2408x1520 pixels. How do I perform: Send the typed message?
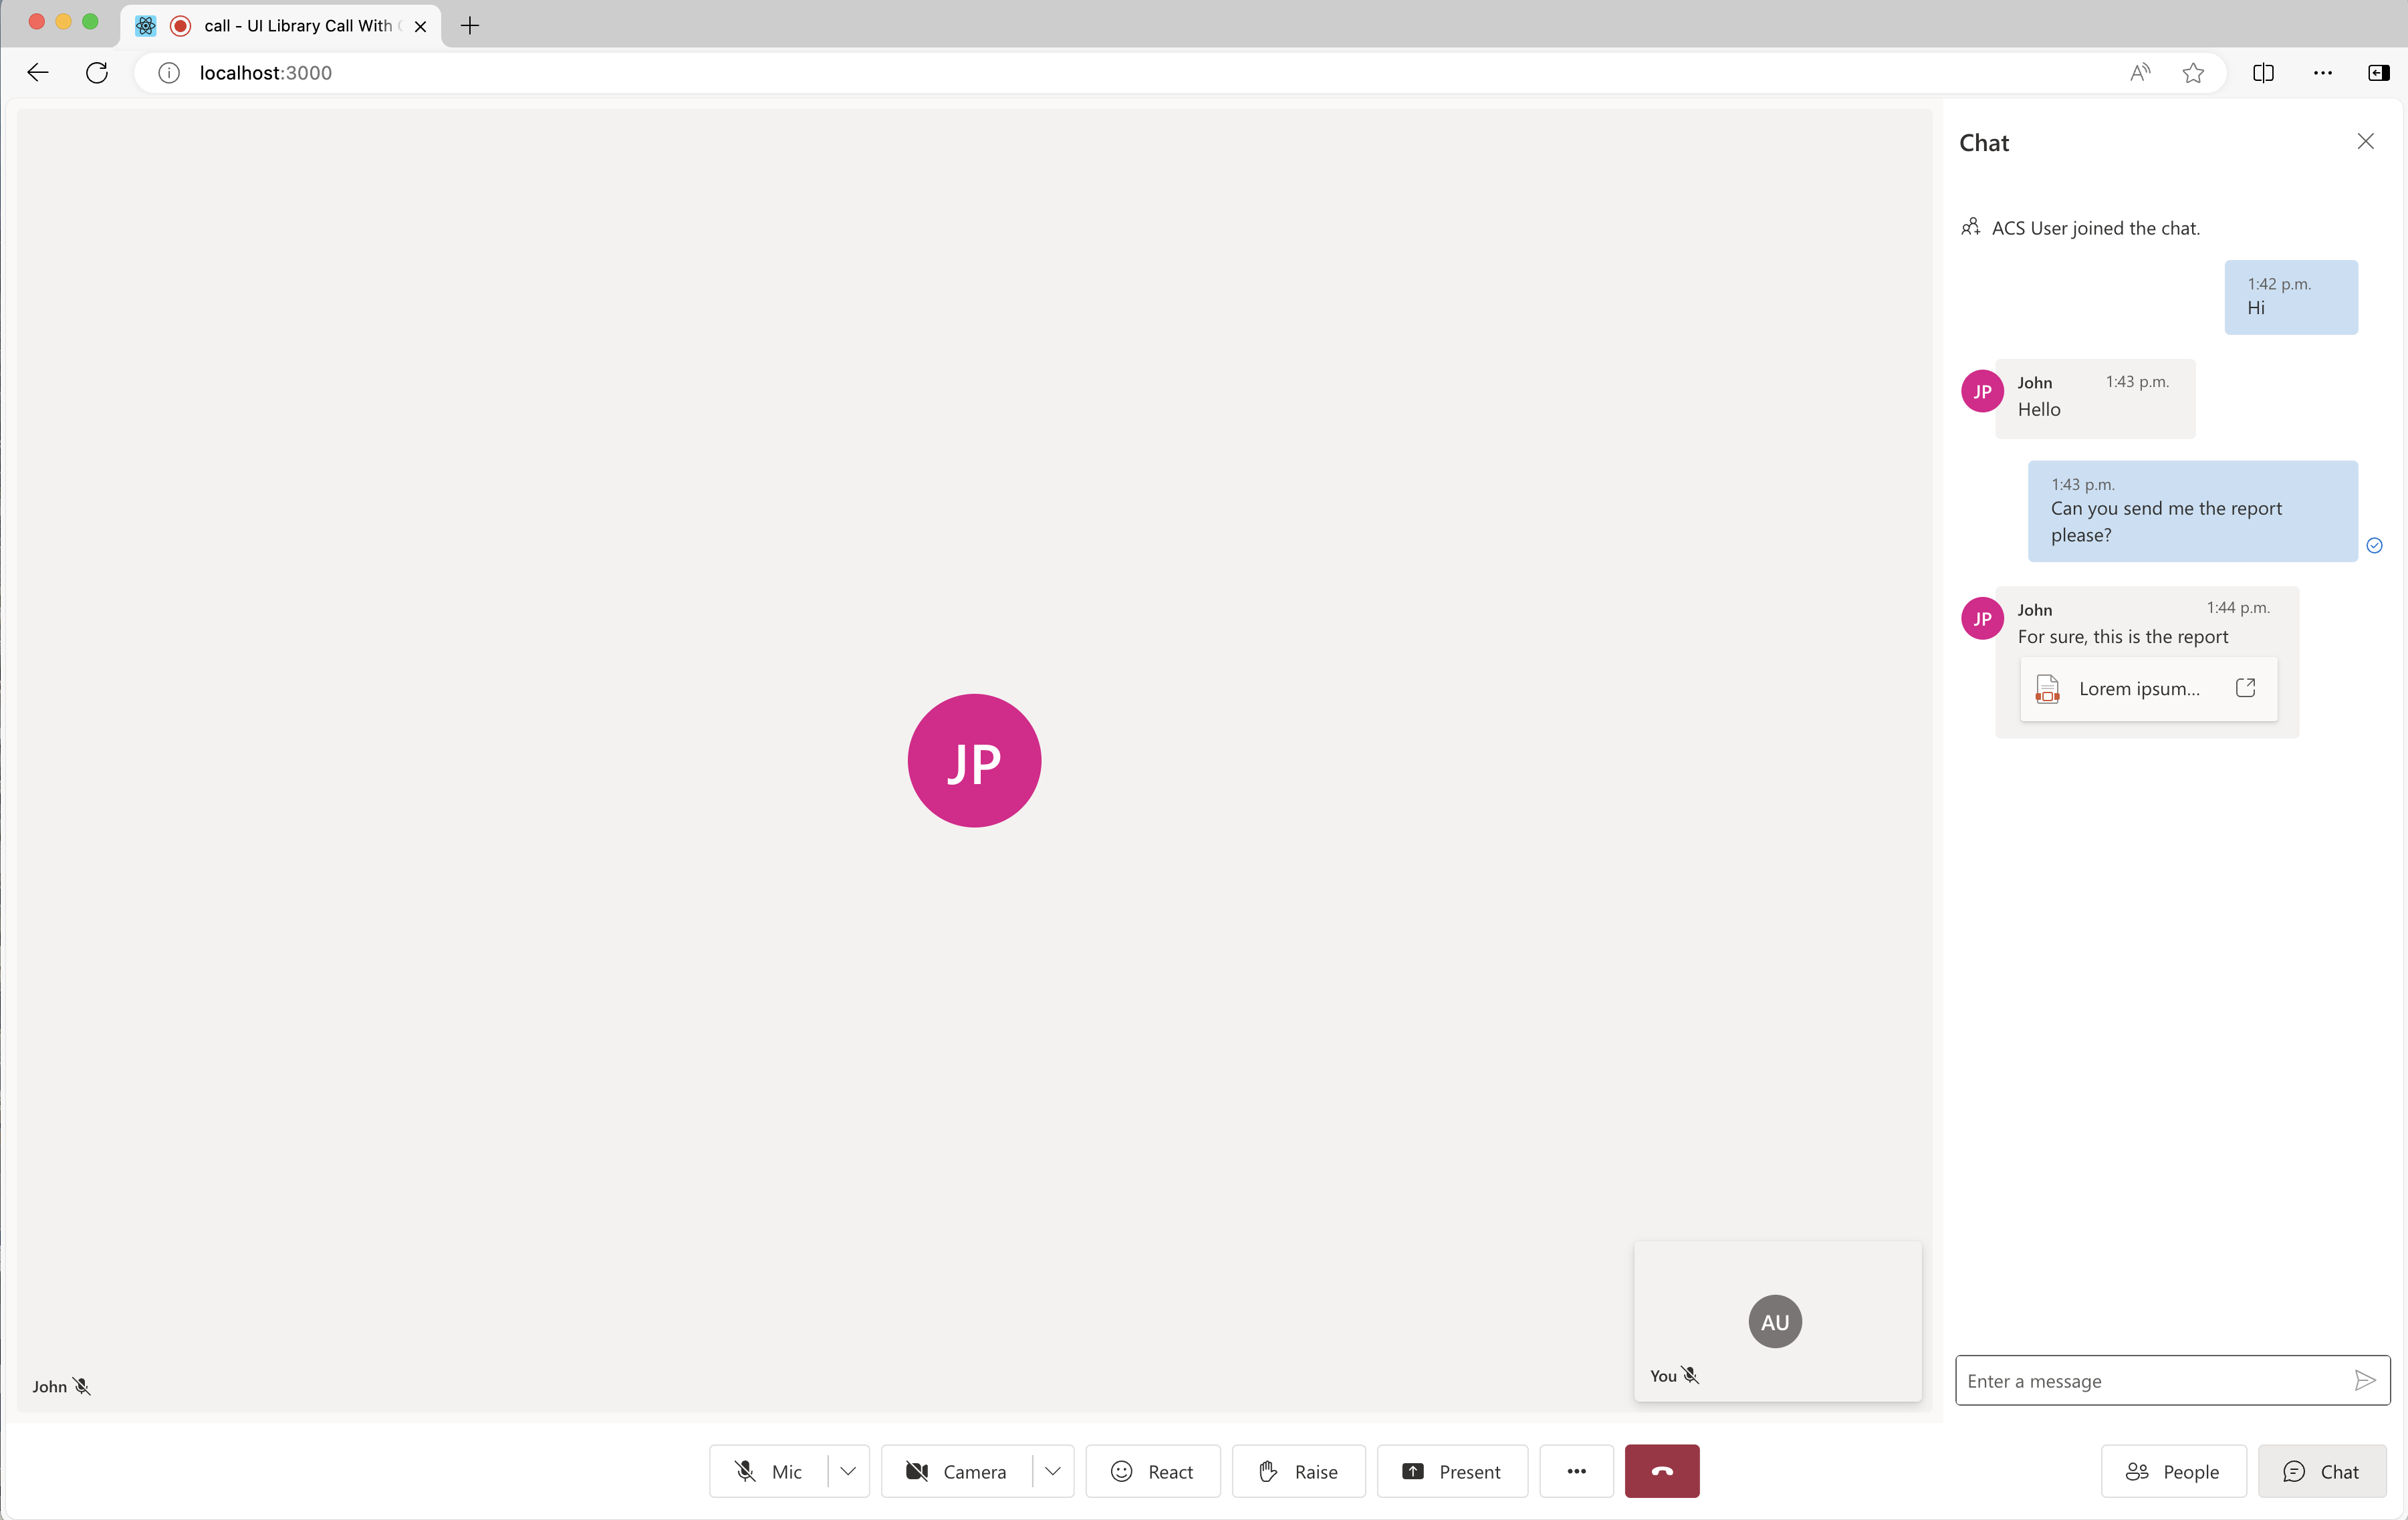(2366, 1380)
